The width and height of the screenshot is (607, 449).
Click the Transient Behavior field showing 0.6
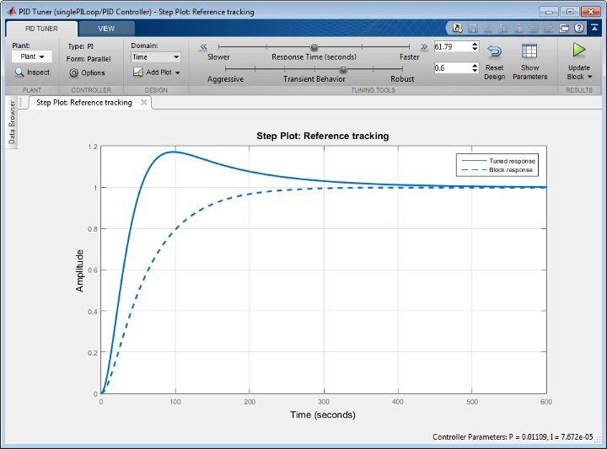pyautogui.click(x=453, y=68)
